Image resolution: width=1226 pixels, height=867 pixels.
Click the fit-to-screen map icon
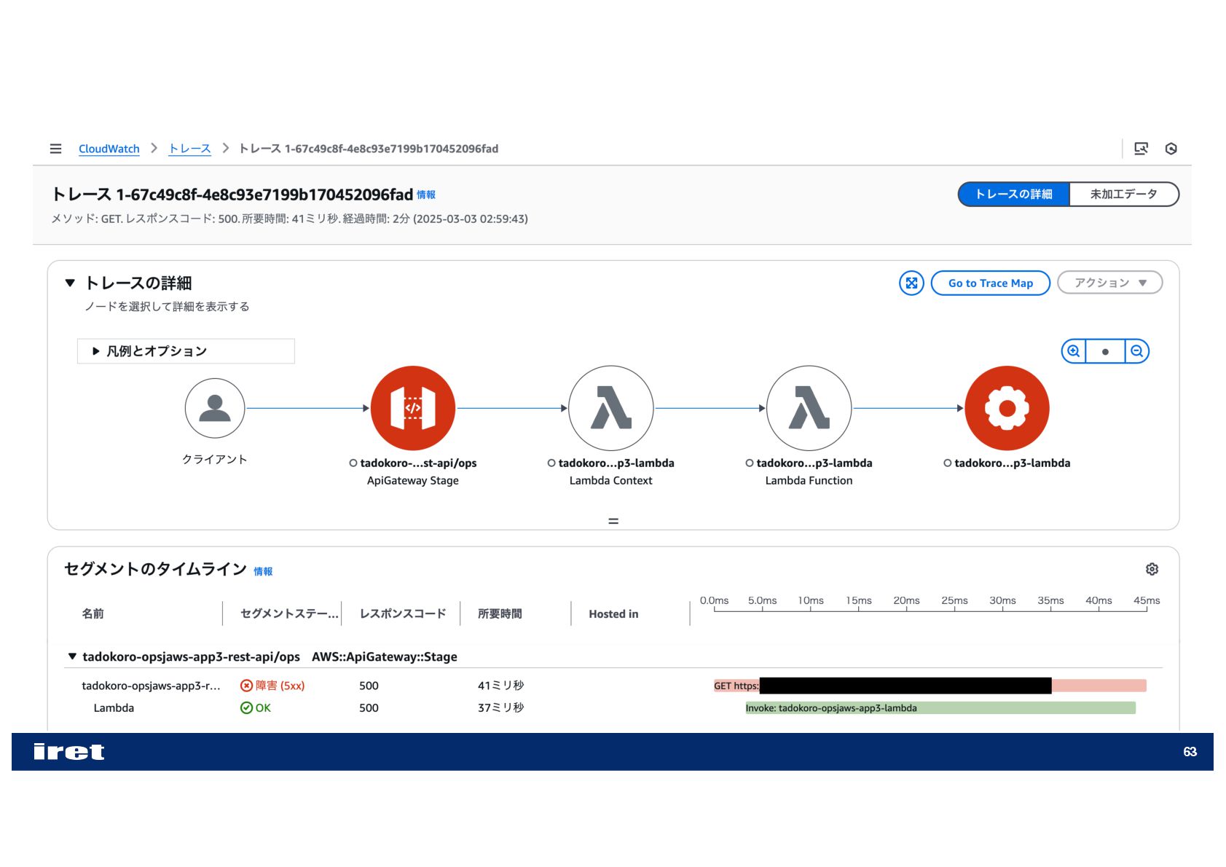point(911,283)
